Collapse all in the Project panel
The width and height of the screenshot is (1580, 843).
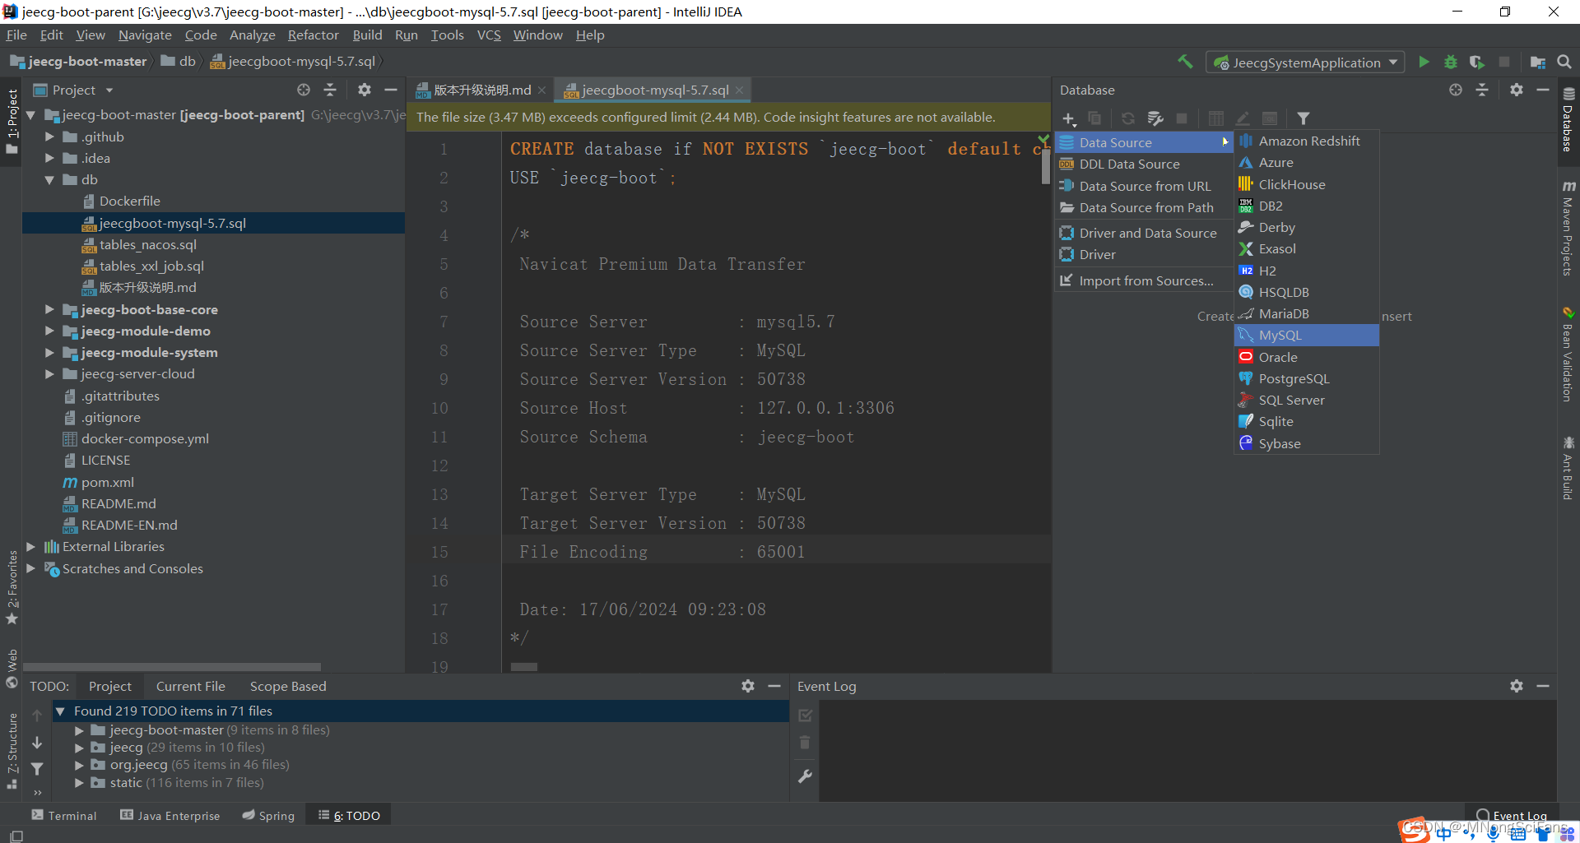[330, 90]
